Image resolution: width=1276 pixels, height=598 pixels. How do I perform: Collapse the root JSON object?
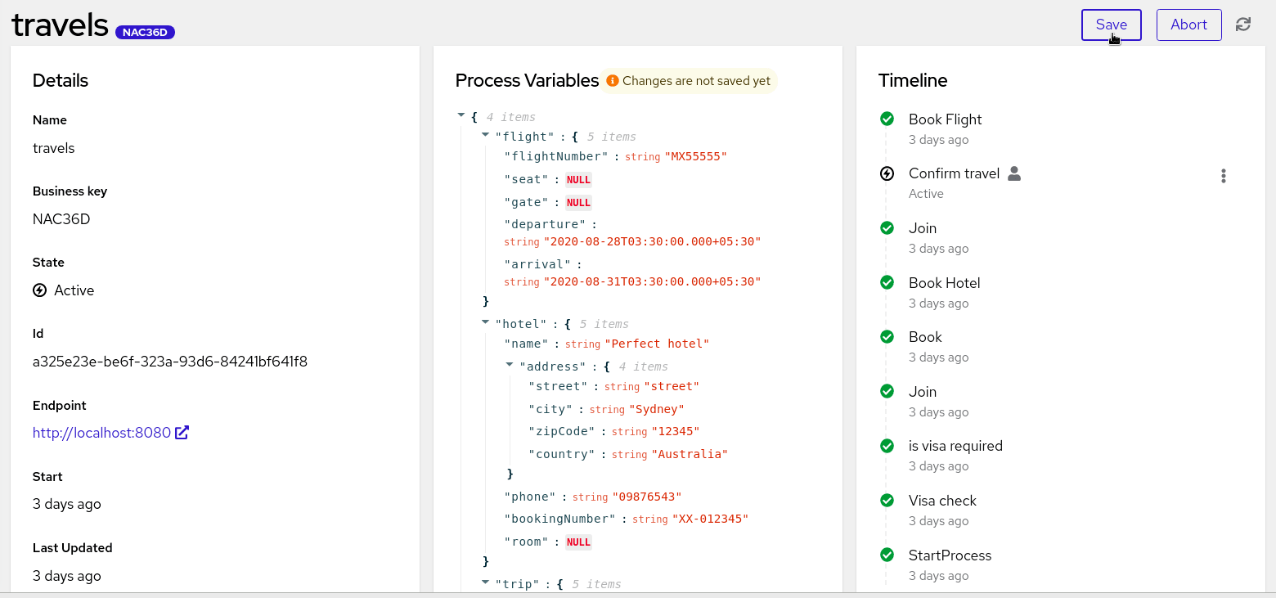click(461, 116)
